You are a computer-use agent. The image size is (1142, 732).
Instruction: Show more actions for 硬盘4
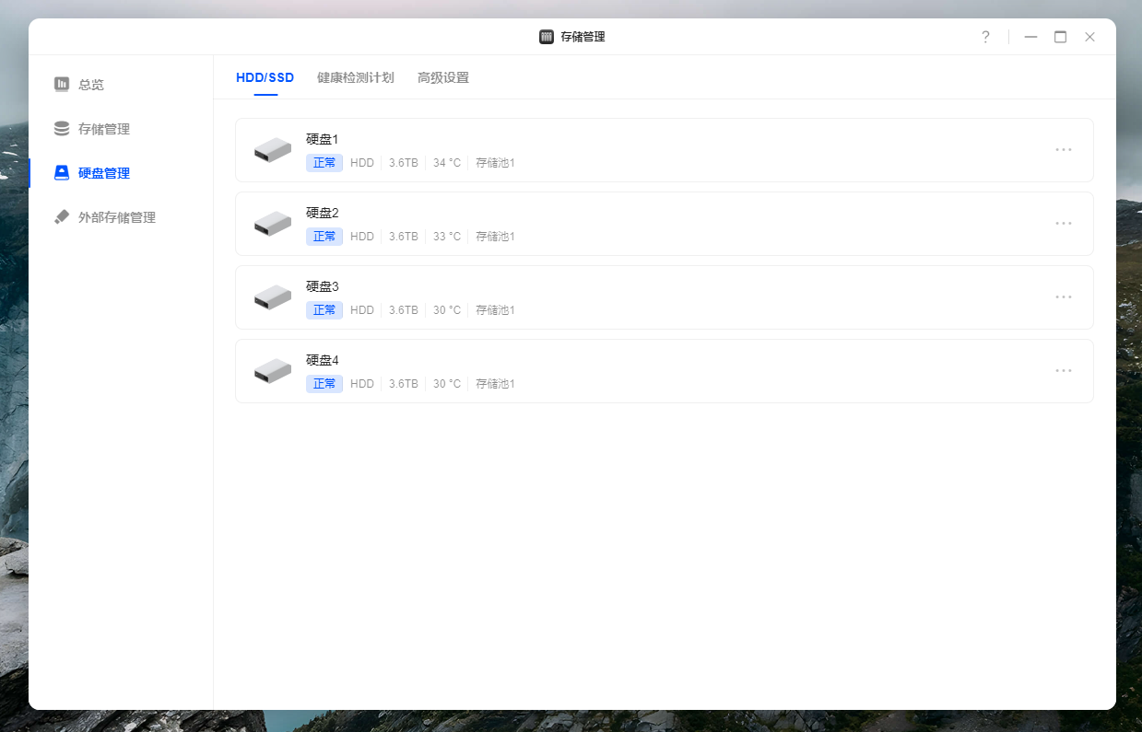[x=1064, y=370]
